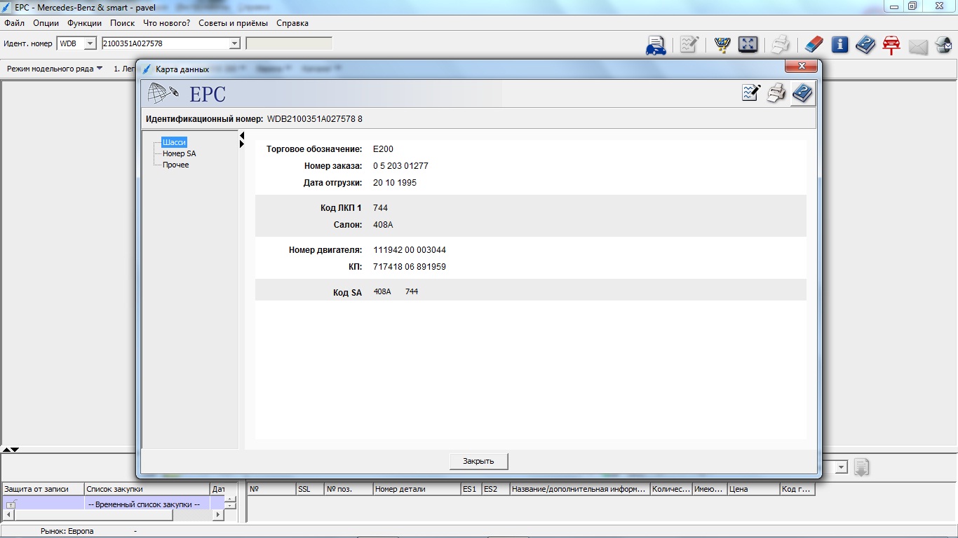Viewport: 958px width, 538px height.
Task: Open the shopping cart basket icon
Action: click(722, 45)
